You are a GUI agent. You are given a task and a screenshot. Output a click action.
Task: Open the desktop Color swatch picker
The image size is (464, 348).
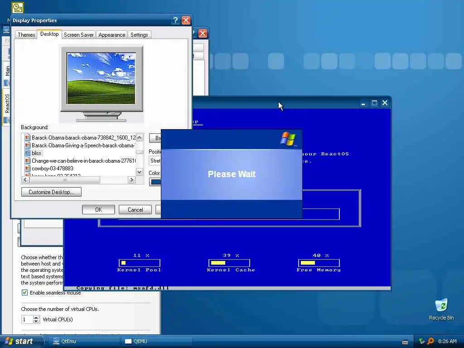pyautogui.click(x=155, y=182)
